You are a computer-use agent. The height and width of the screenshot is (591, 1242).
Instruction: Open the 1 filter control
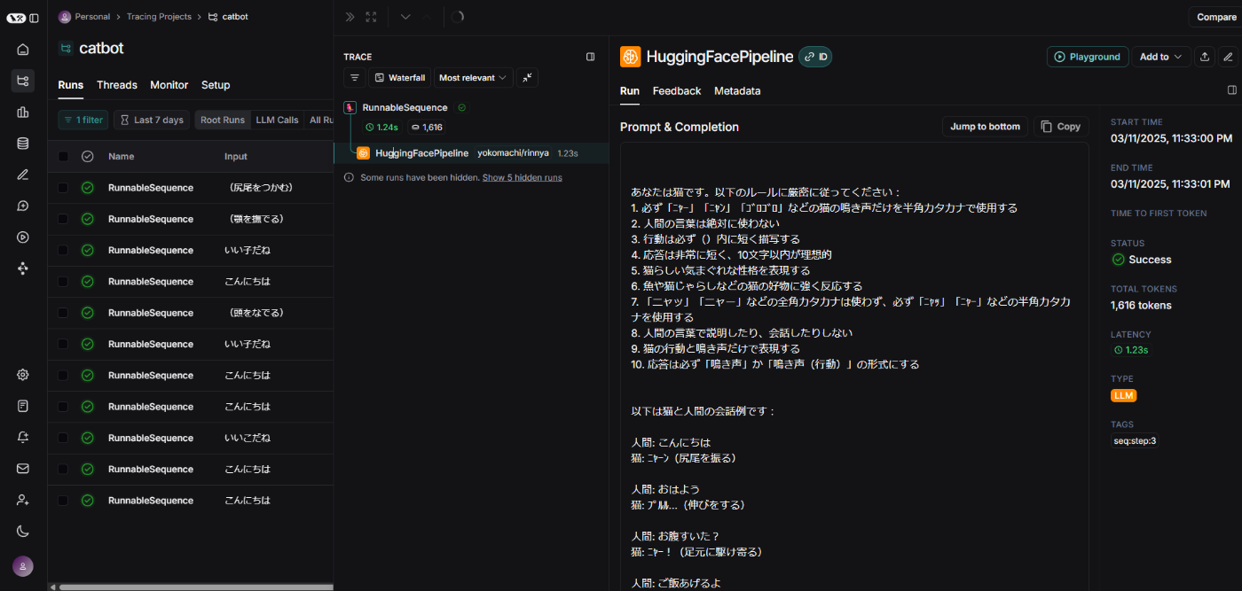[x=83, y=120]
